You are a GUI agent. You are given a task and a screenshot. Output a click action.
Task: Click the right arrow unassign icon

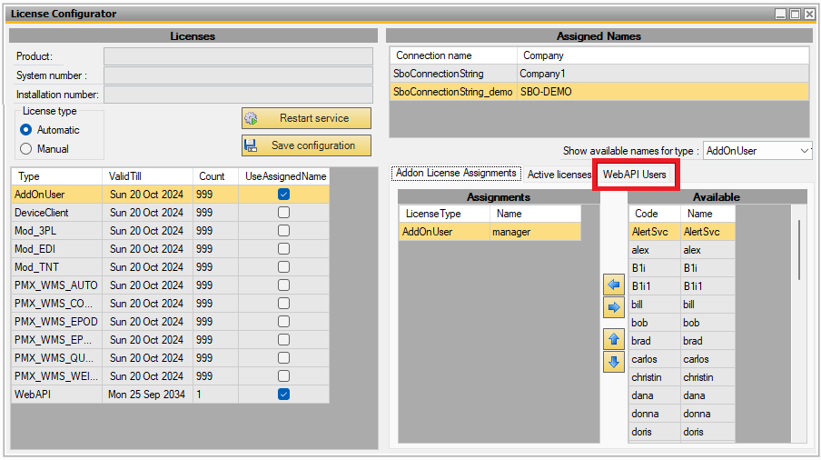pyautogui.click(x=614, y=307)
